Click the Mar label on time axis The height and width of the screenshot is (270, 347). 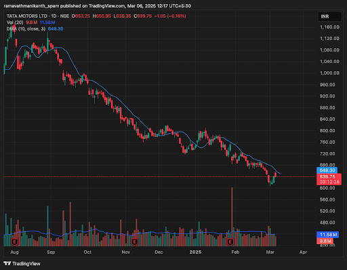point(270,252)
